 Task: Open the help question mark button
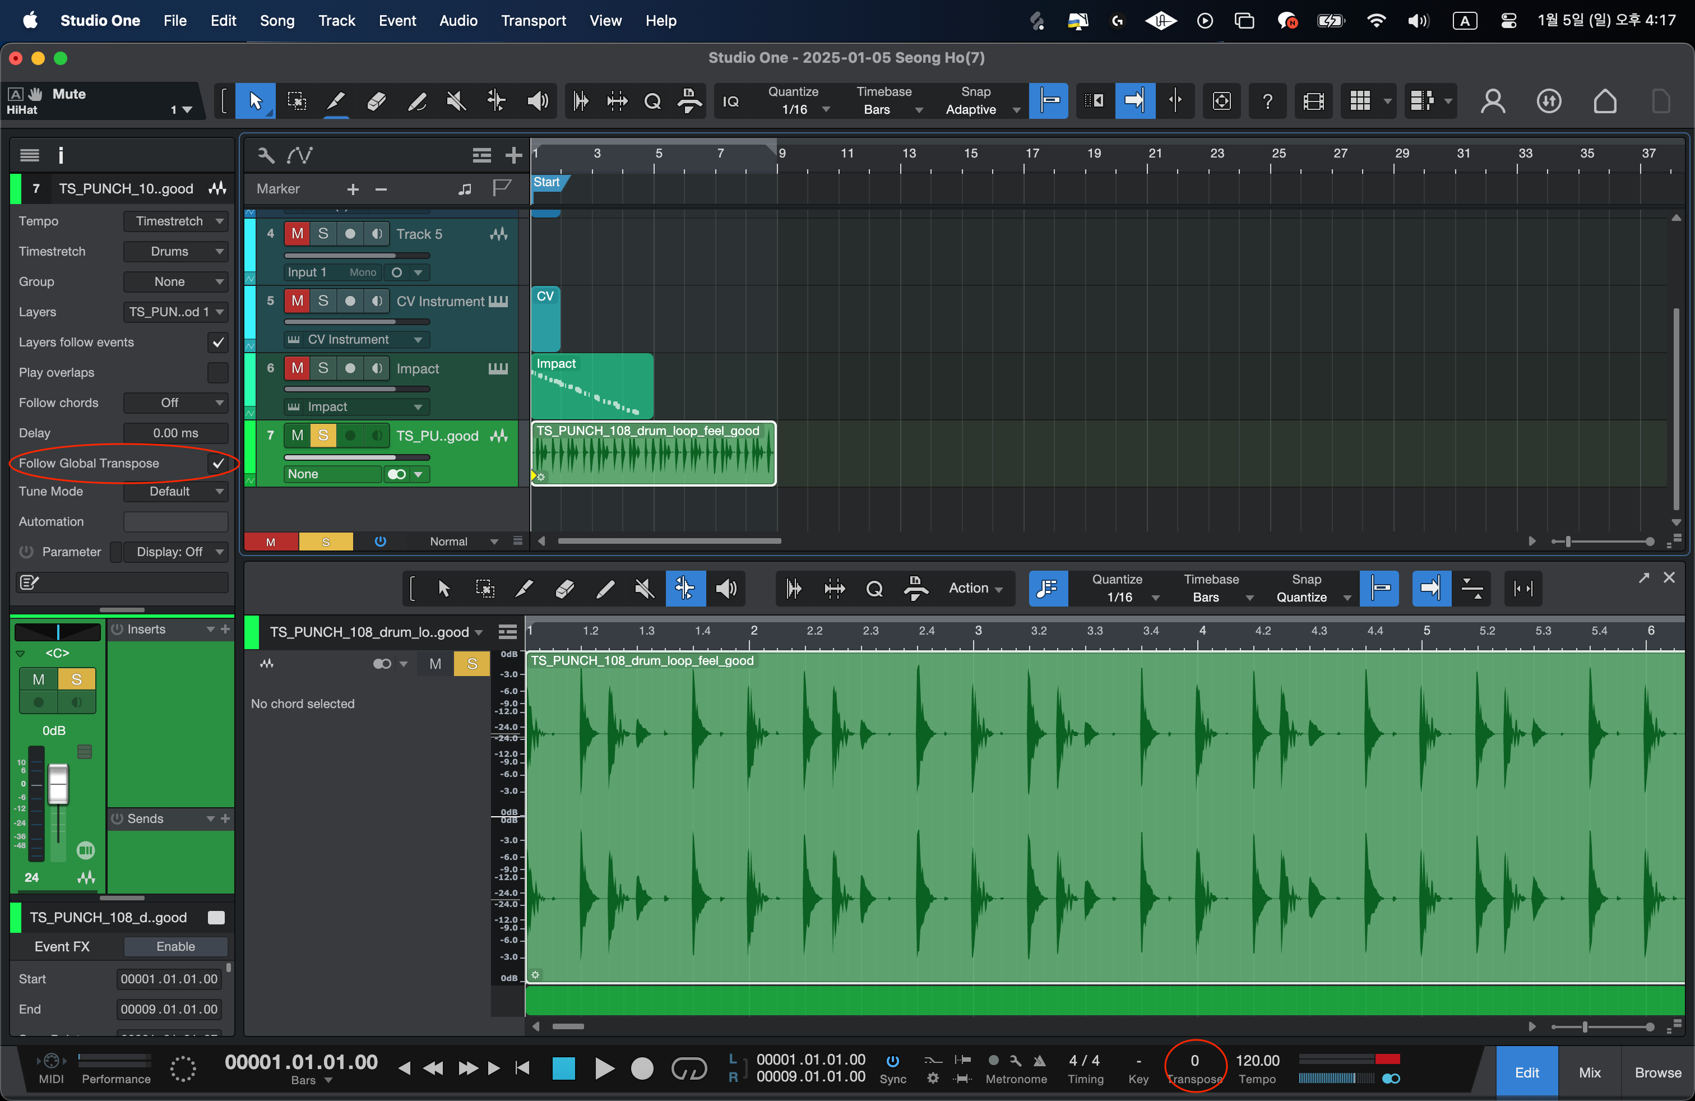pyautogui.click(x=1267, y=101)
